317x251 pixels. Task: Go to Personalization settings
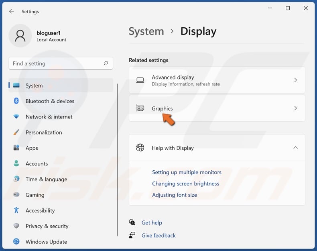[61, 132]
